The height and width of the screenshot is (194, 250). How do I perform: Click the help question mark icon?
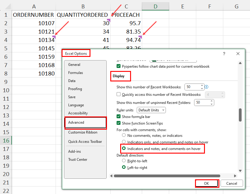(x=224, y=54)
